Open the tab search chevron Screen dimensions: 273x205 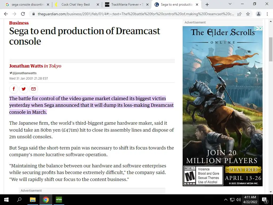[x=230, y=4]
